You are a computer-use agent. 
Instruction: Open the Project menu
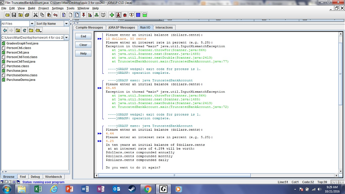(43, 8)
